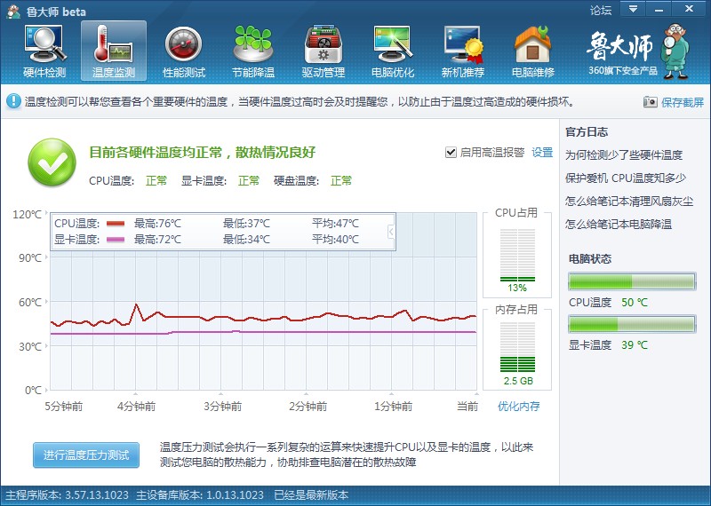Click the graphics card 最高:72℃ value
Screen dimensions: 711x506
point(157,239)
